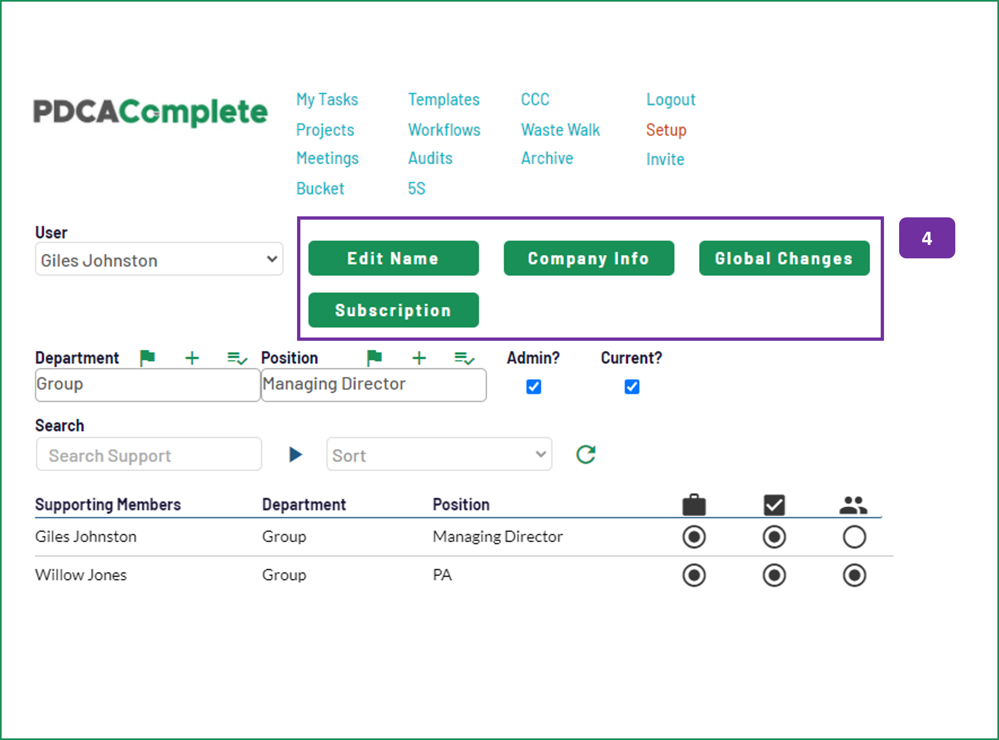
Task: Add a new department with plus icon
Action: (192, 358)
